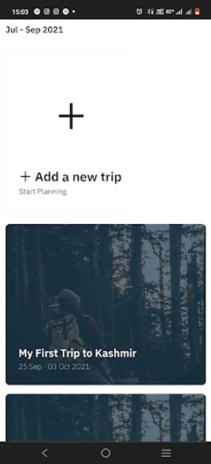The height and width of the screenshot is (464, 211).
Task: Tap the second Instagram notification icon
Action: coord(56,11)
